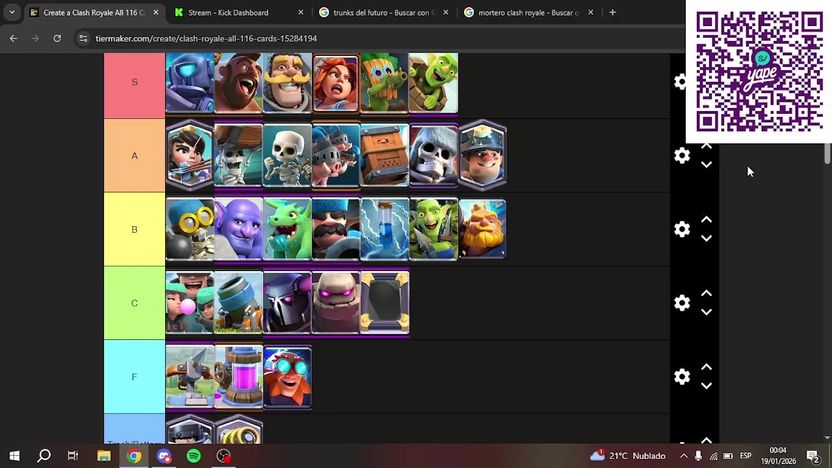Screen dimensions: 832x468
Task: Select the Elixir Collector card in F tier
Action: point(239,377)
